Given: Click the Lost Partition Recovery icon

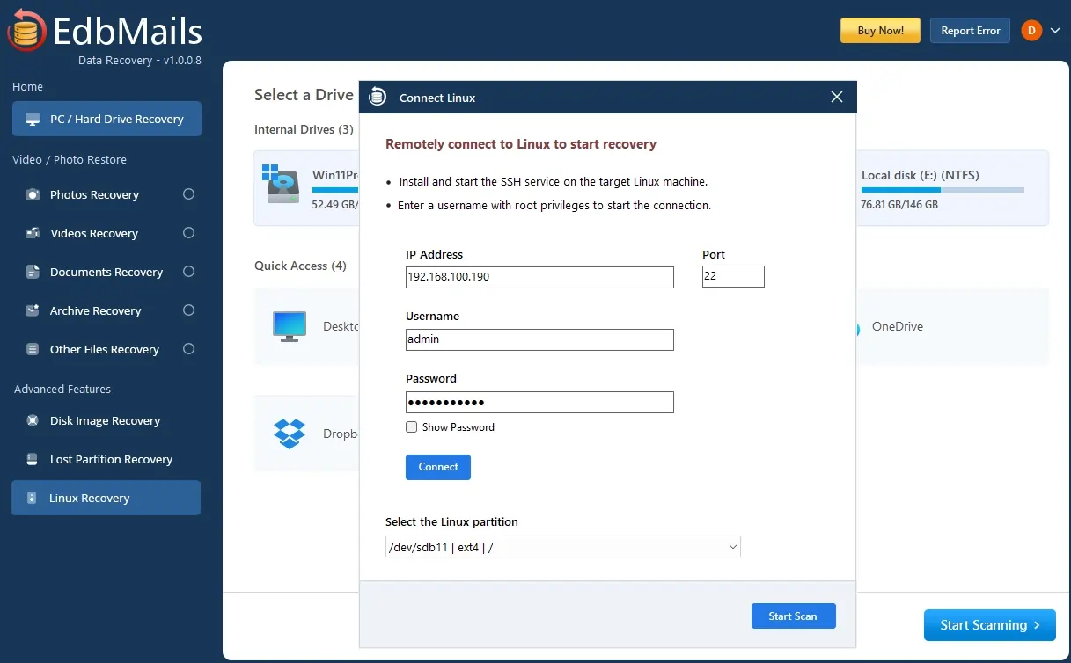Looking at the screenshot, I should (x=33, y=459).
